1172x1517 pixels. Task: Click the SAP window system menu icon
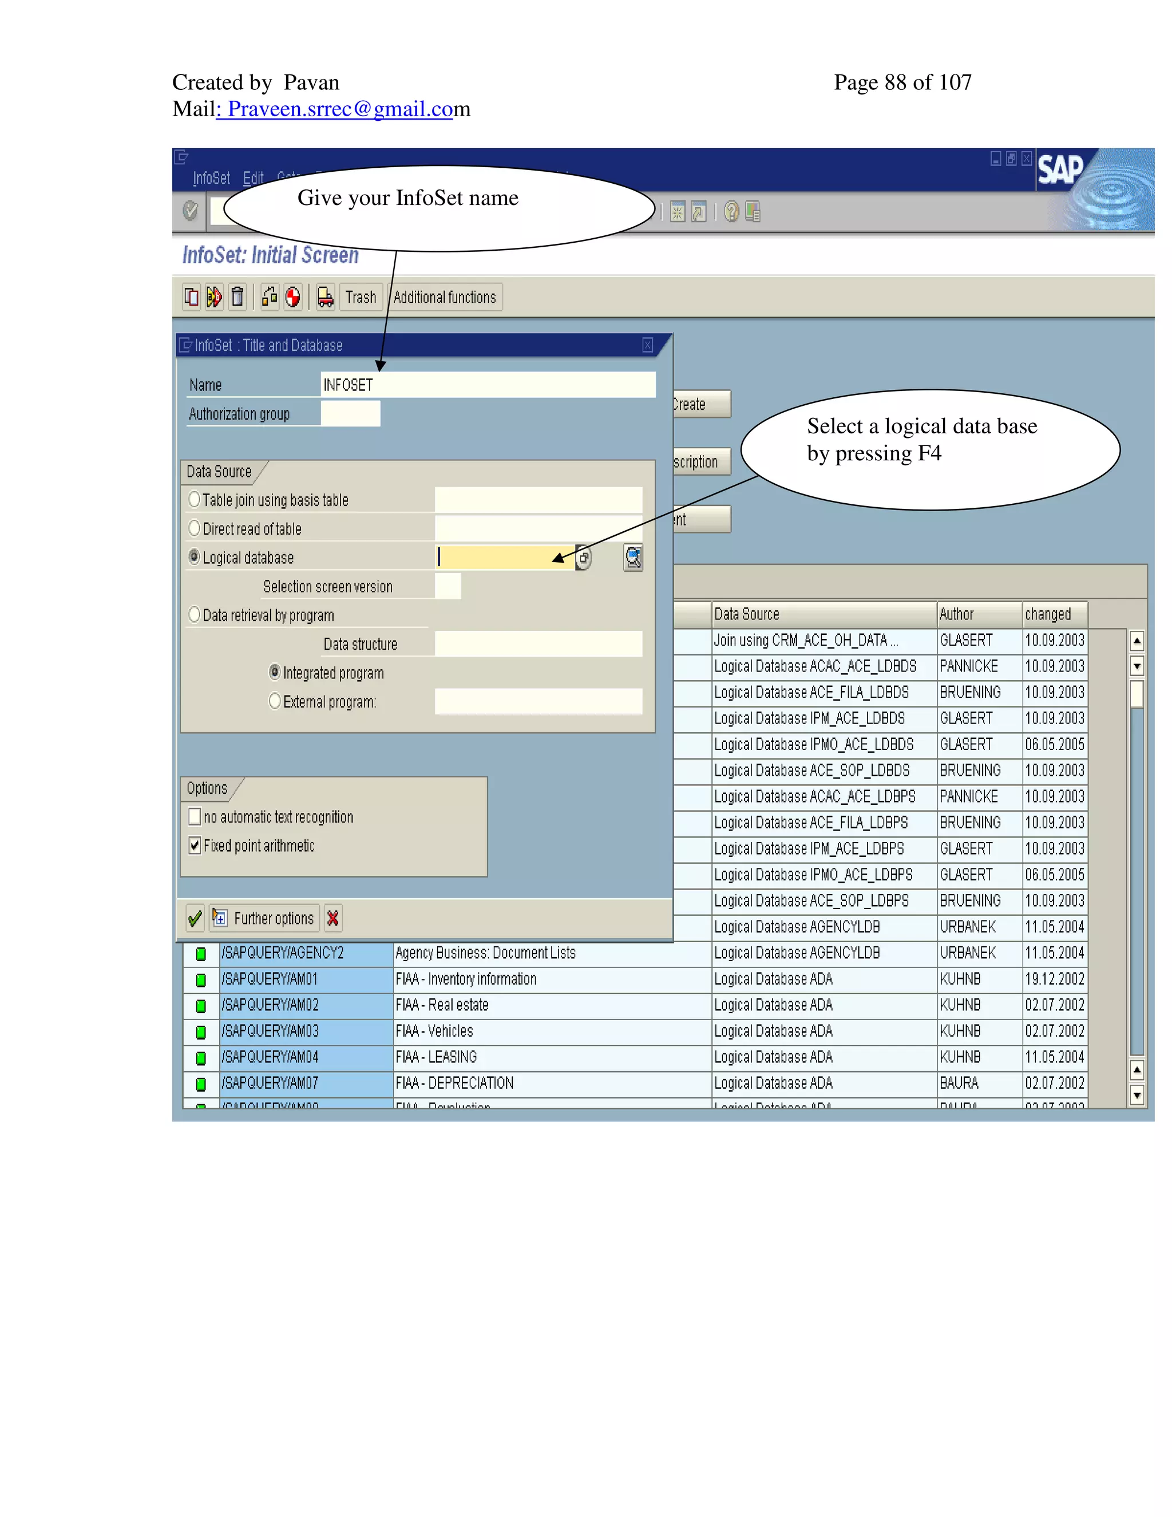pos(181,157)
